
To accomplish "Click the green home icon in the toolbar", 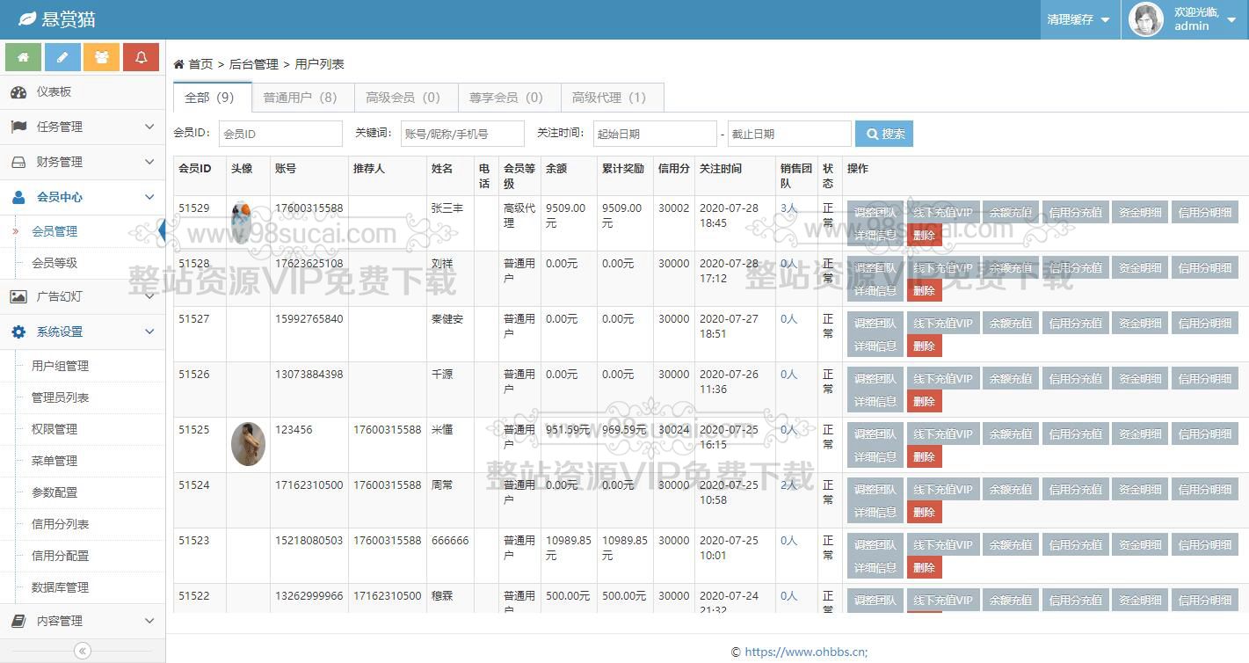I will 23,55.
